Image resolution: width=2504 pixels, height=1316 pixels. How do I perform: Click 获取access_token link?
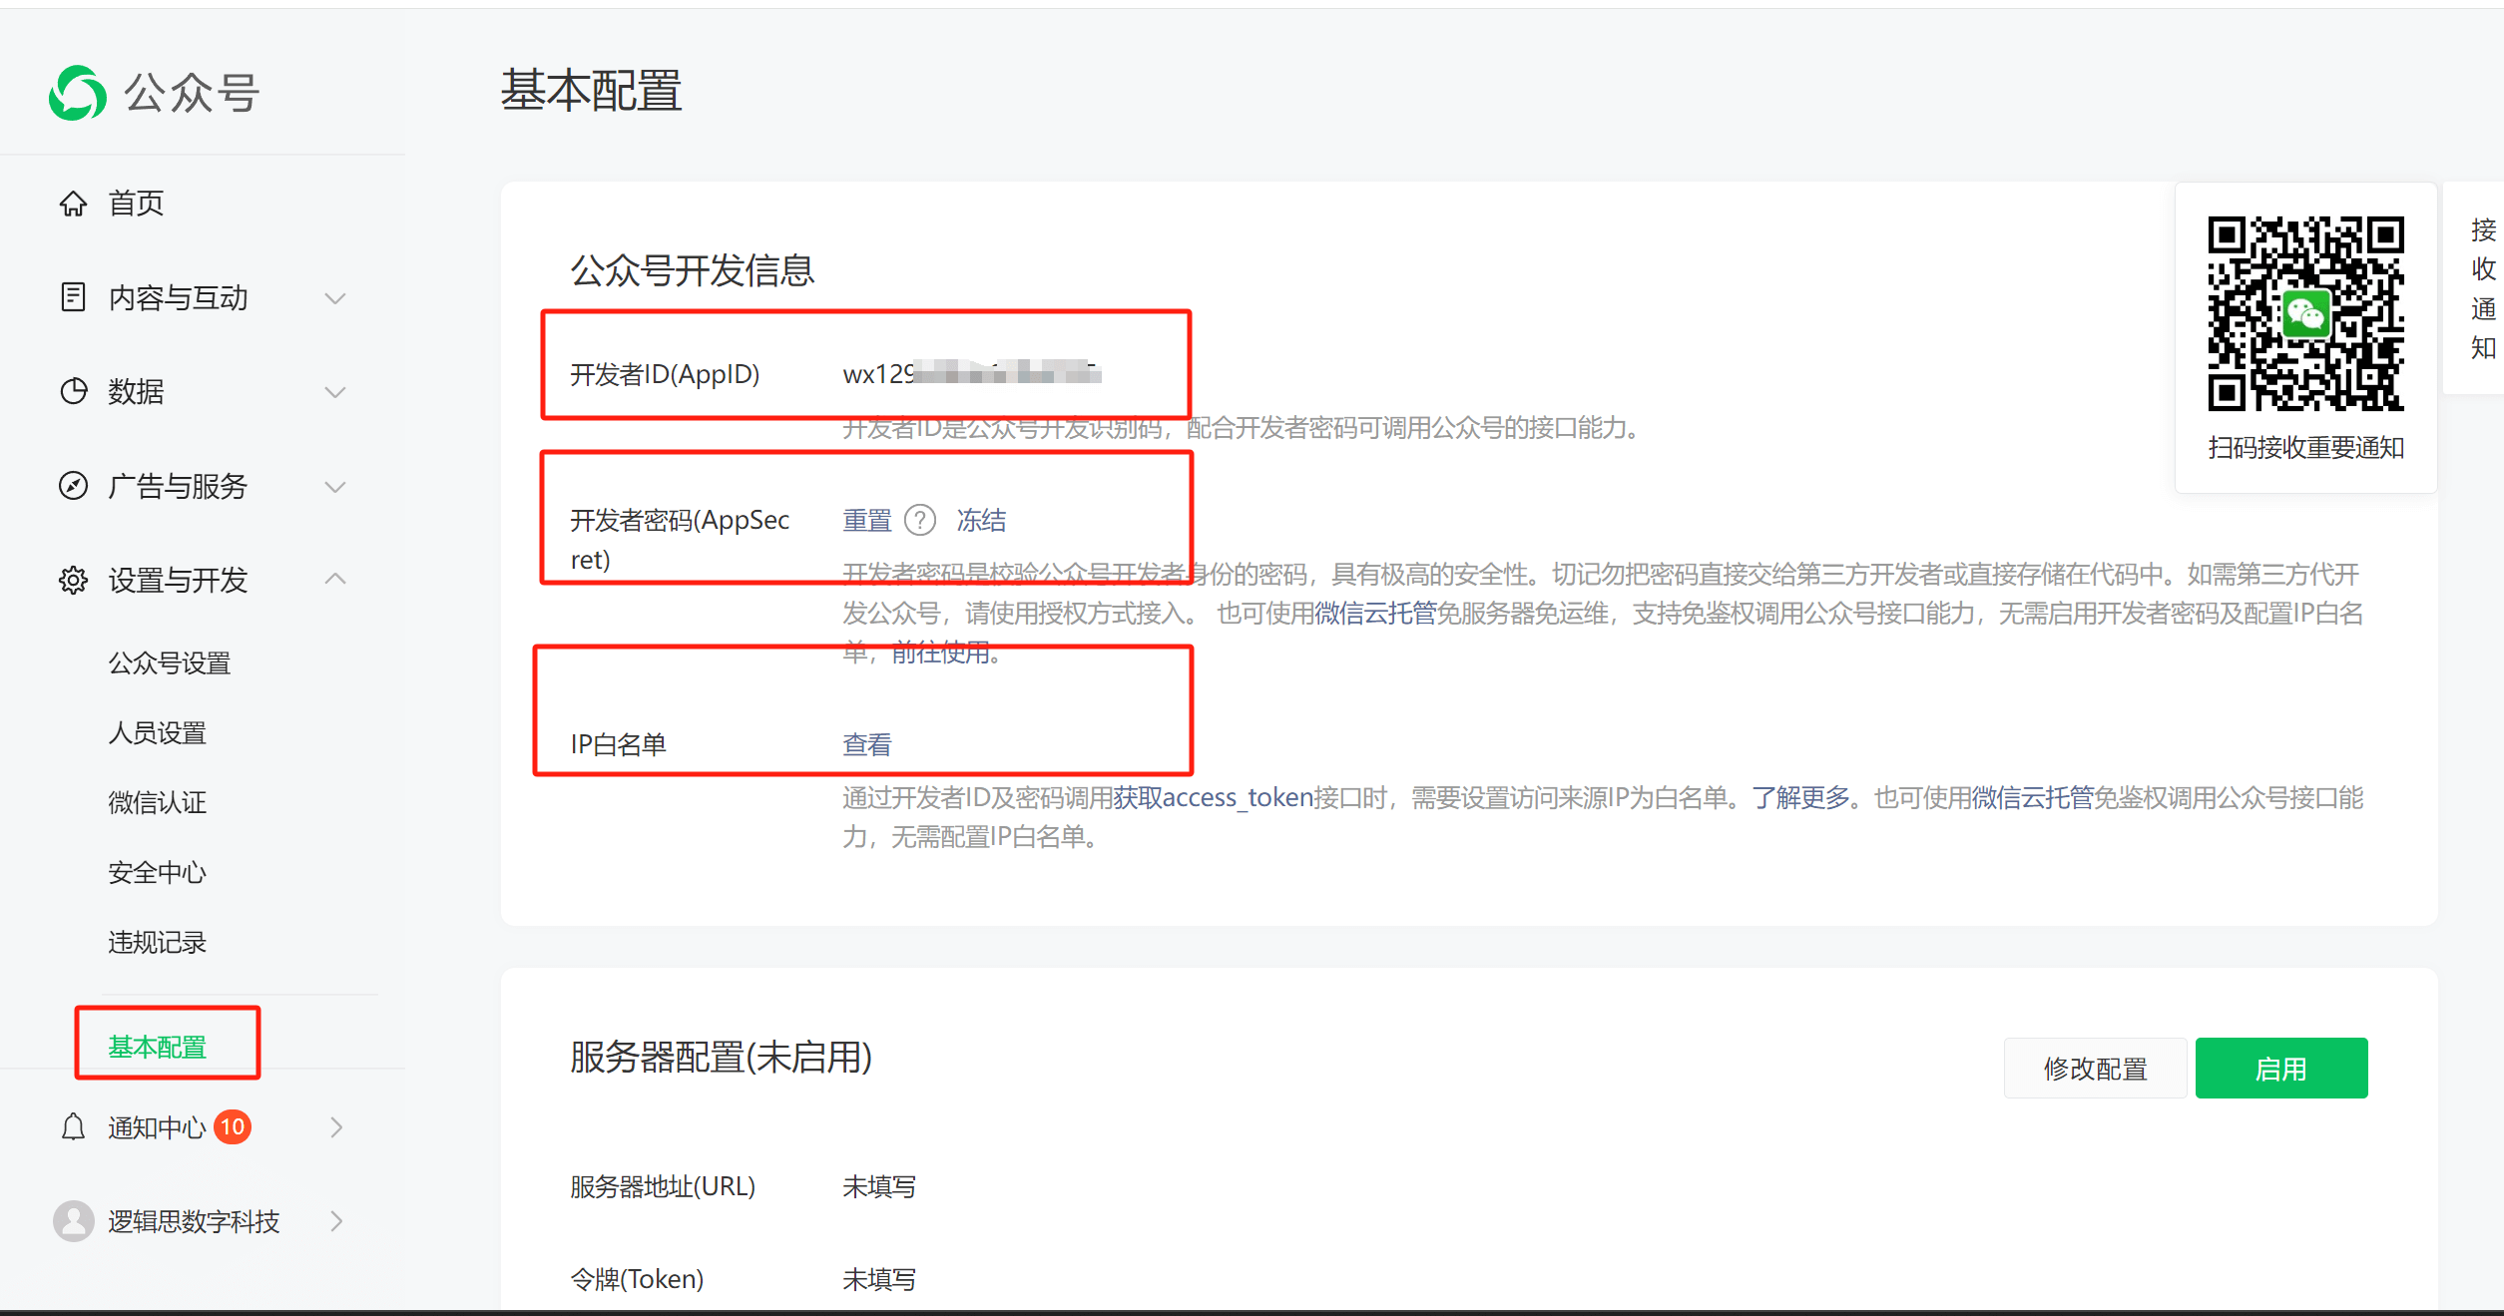point(1213,797)
